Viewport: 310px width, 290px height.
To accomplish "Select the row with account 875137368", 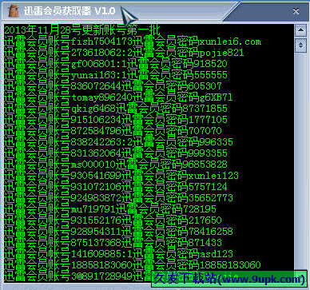I will point(113,243).
